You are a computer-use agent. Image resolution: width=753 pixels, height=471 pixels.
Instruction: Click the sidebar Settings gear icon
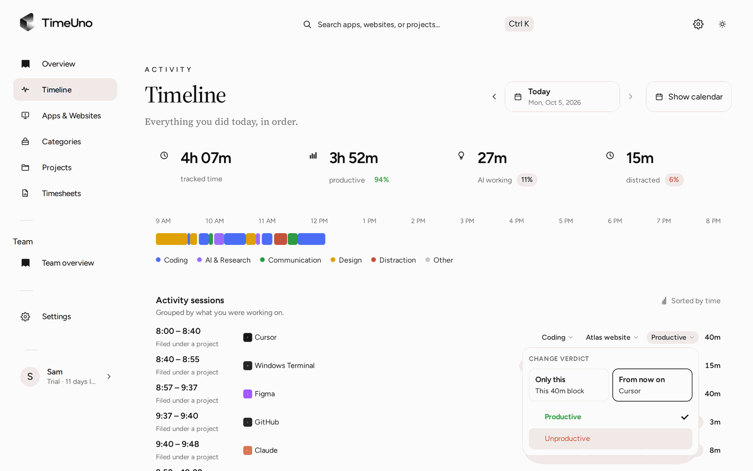pyautogui.click(x=25, y=317)
